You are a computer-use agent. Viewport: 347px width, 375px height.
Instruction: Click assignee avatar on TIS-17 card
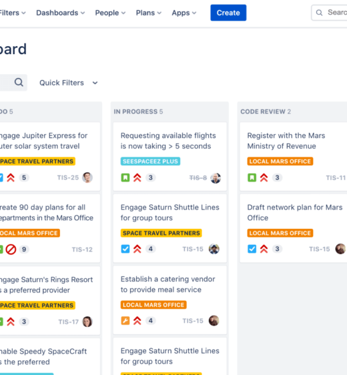[87, 322]
